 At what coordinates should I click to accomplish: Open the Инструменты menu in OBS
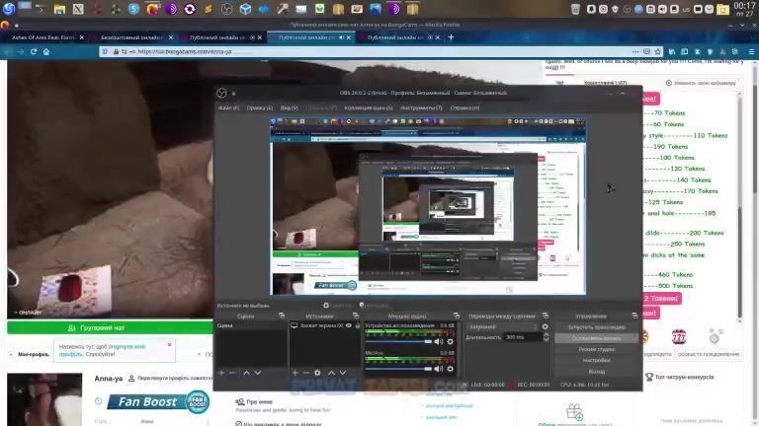(420, 107)
